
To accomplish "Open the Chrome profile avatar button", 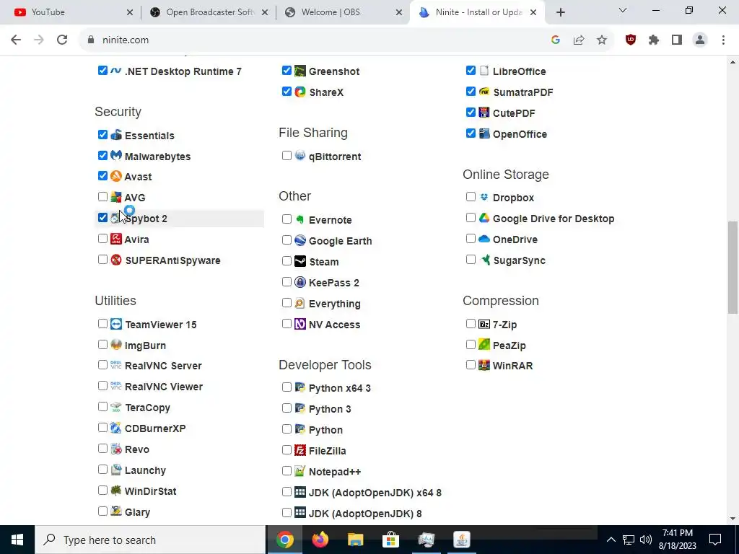I will [x=700, y=40].
